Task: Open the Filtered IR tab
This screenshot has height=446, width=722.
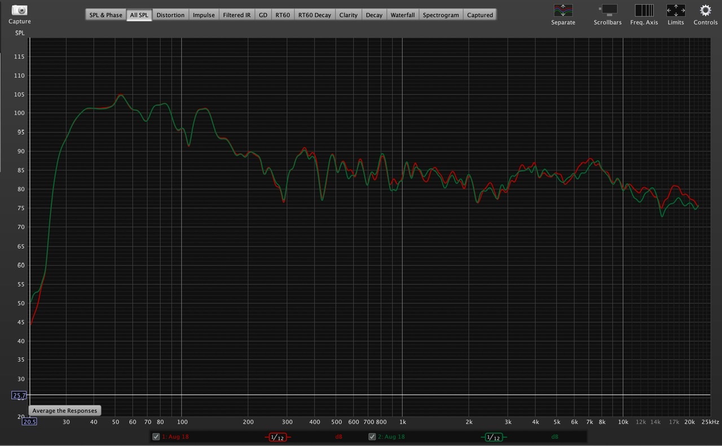Action: click(236, 15)
